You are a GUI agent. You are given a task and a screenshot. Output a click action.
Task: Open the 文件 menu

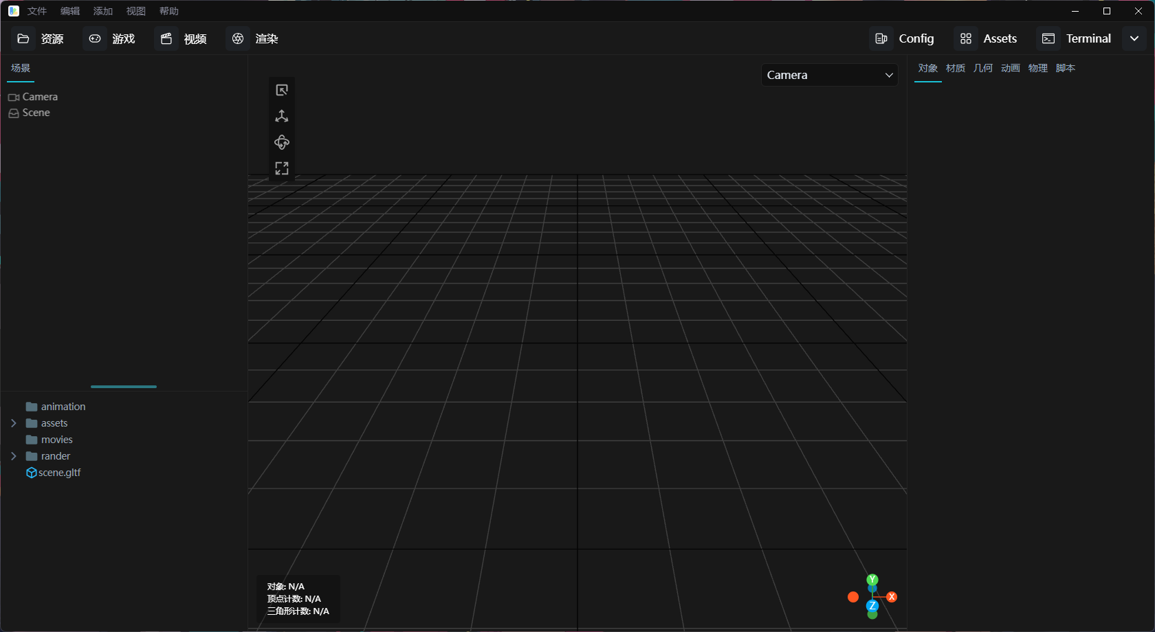tap(37, 11)
